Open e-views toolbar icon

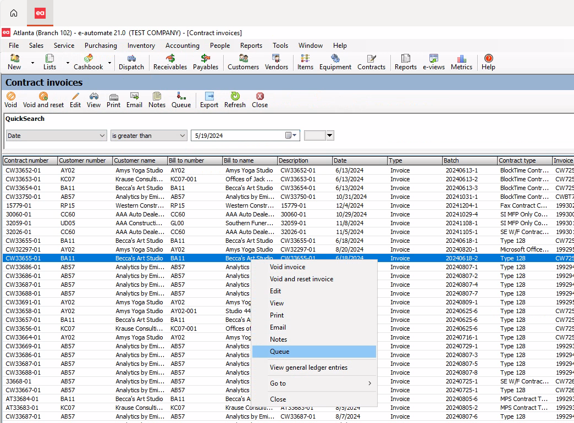click(433, 62)
